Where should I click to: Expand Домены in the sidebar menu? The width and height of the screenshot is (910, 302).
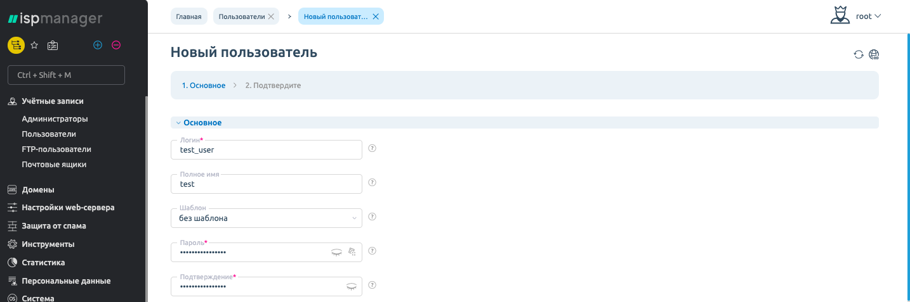coord(38,189)
